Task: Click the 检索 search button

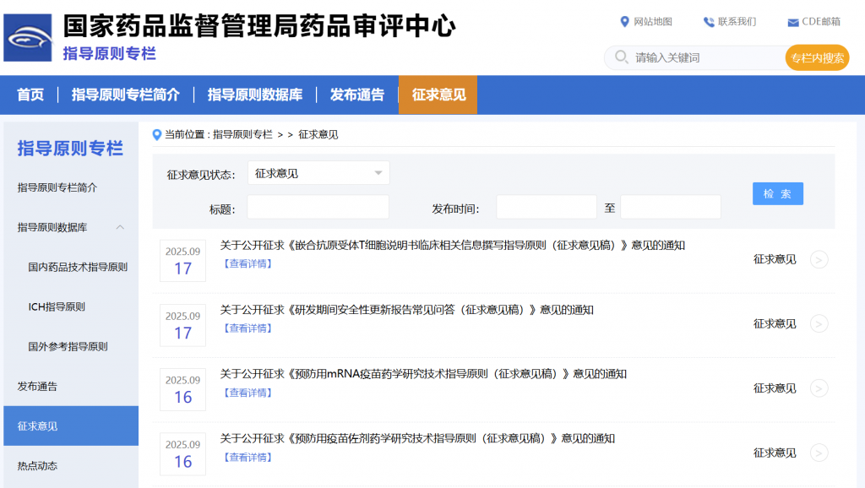Action: 778,193
